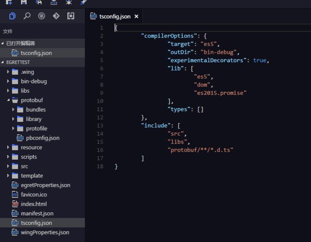Screen dimensions: 311x242
Task: Click line number 11 in the gutter
Action: pyautogui.click(x=100, y=109)
